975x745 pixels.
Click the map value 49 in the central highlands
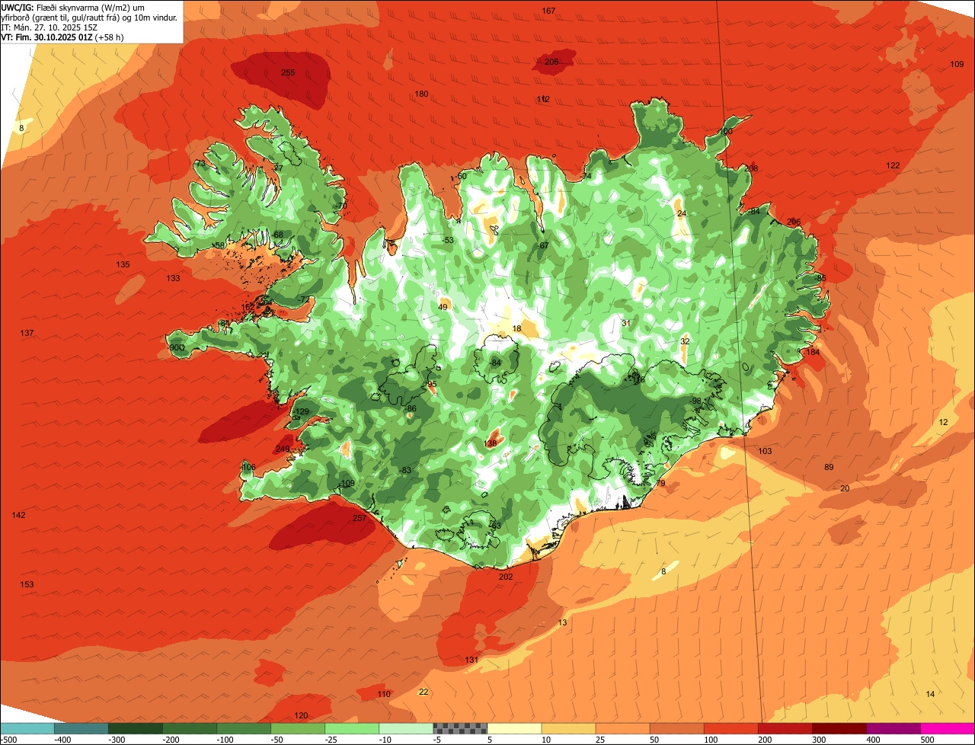pos(443,308)
